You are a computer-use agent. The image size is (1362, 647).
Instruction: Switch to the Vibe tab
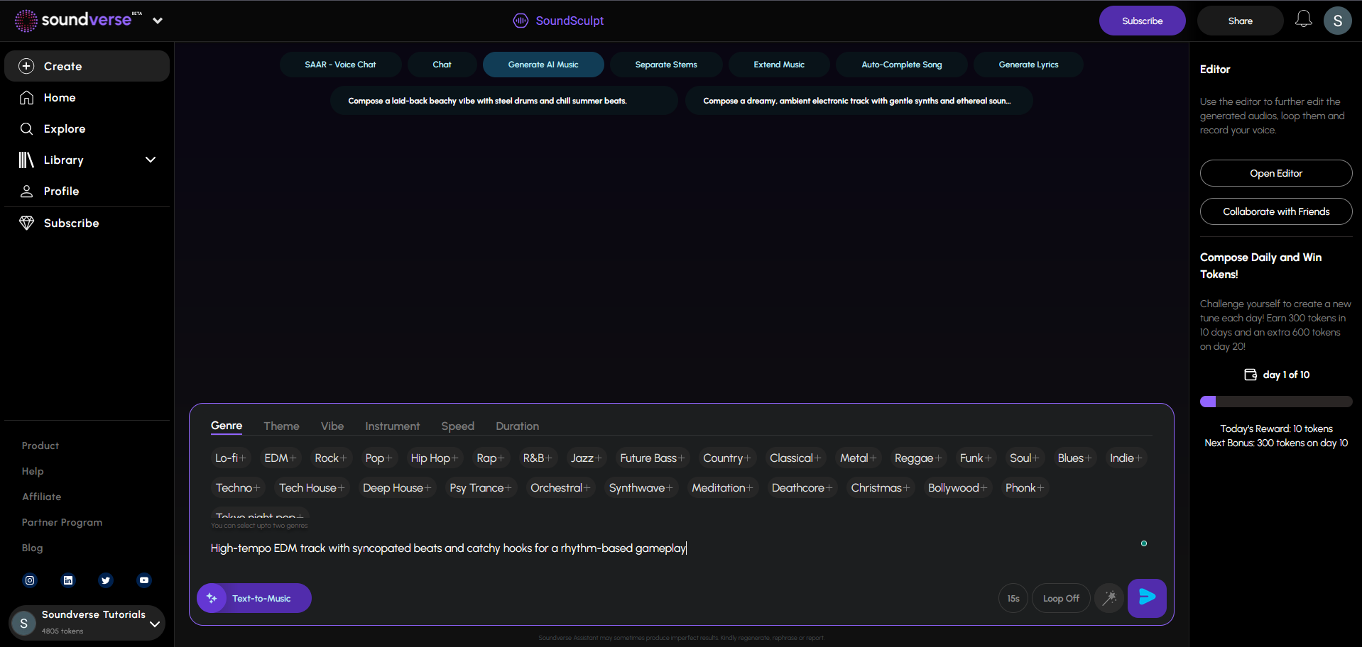(x=332, y=426)
